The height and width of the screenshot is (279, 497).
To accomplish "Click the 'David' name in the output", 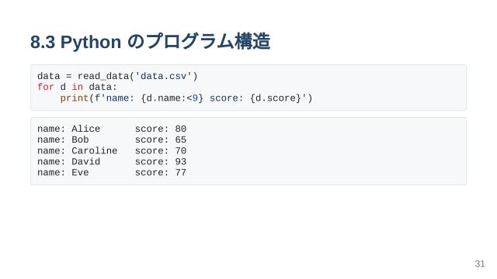I will (86, 161).
